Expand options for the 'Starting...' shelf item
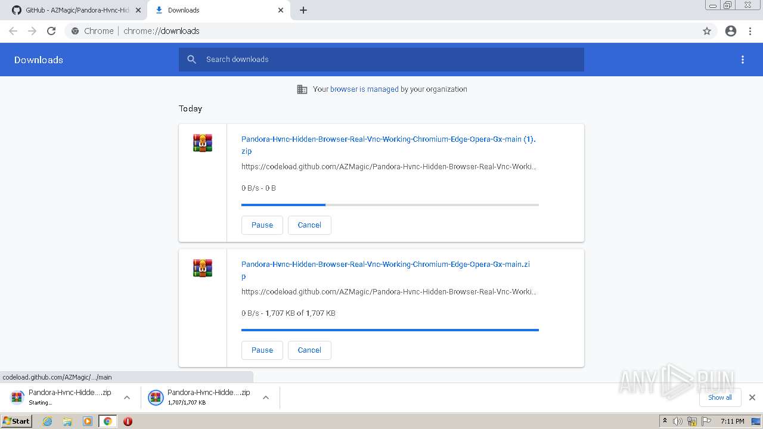Viewport: 763px width, 429px height. point(127,397)
